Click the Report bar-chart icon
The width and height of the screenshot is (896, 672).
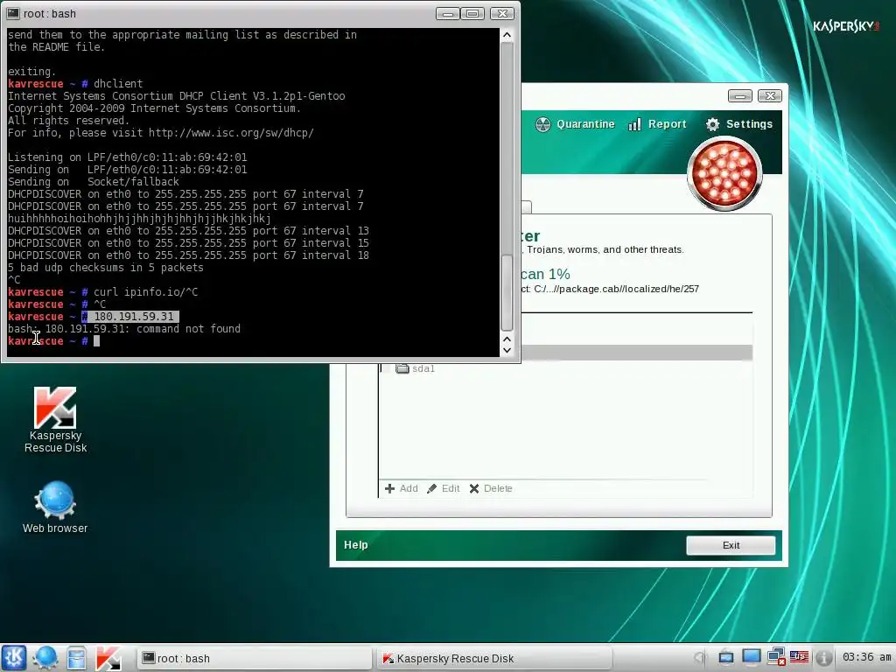pyautogui.click(x=634, y=124)
